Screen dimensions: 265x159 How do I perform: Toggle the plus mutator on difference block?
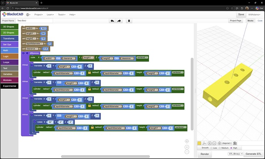[x=23, y=53]
